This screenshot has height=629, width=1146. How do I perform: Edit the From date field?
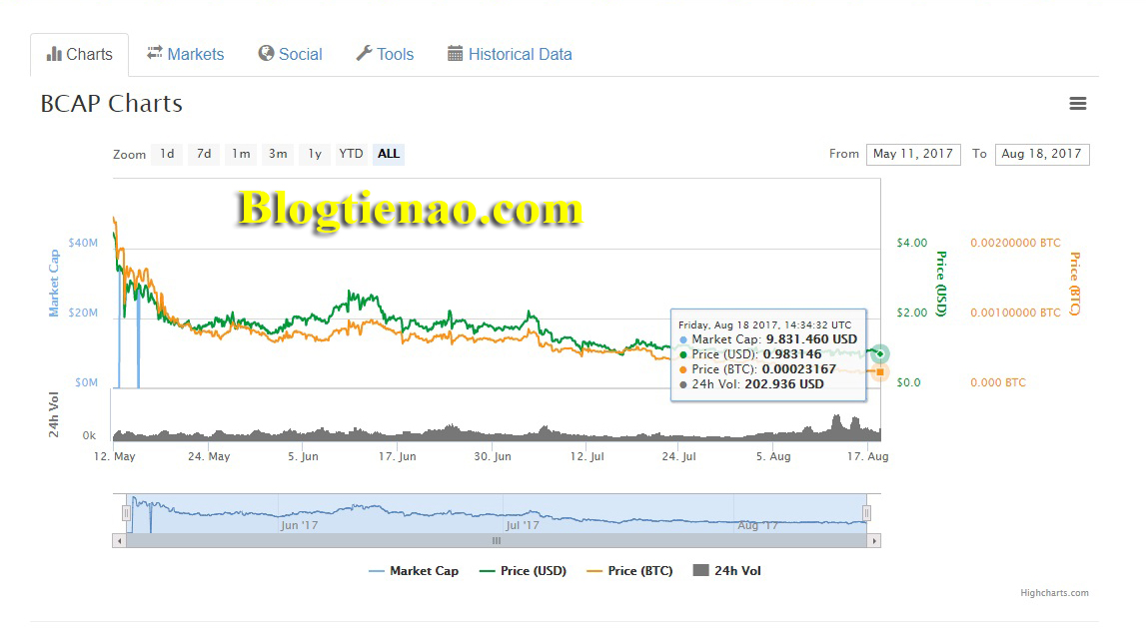coord(913,154)
